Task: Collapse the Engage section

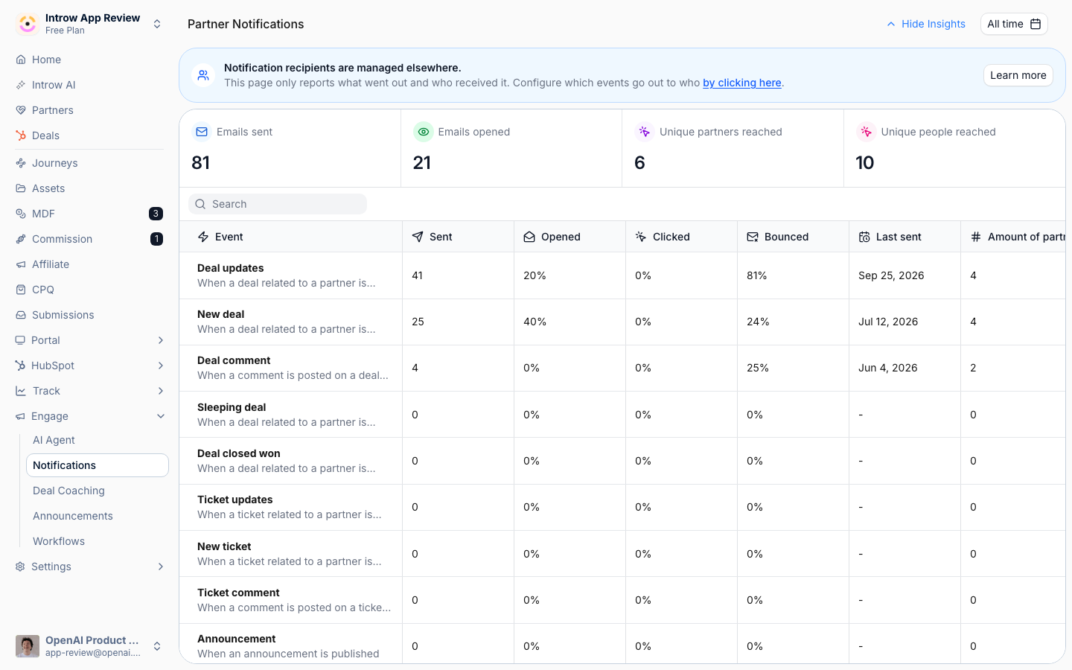Action: (x=161, y=416)
